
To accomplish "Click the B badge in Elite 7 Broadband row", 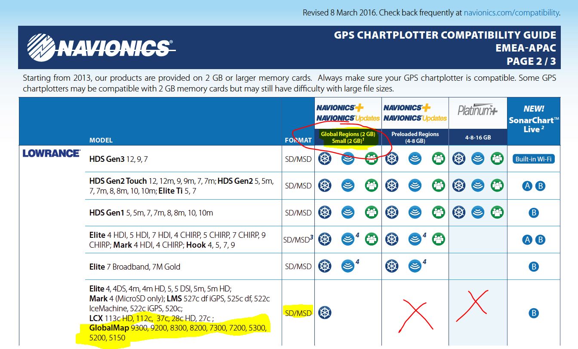I will pos(534,267).
